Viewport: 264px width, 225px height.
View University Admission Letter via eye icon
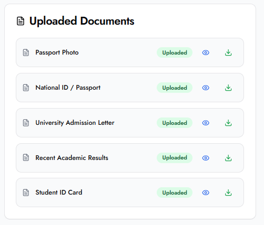(206, 123)
